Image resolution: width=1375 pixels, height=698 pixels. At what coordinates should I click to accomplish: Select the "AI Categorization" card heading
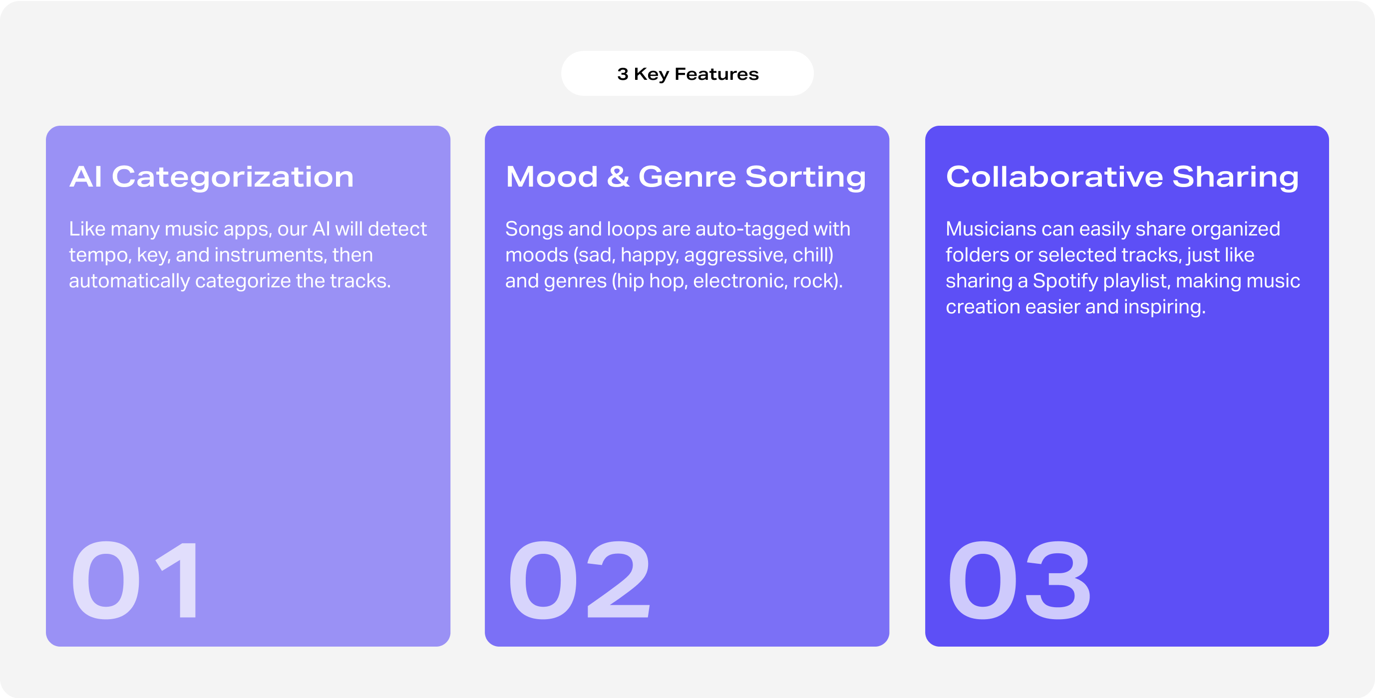pyautogui.click(x=211, y=177)
